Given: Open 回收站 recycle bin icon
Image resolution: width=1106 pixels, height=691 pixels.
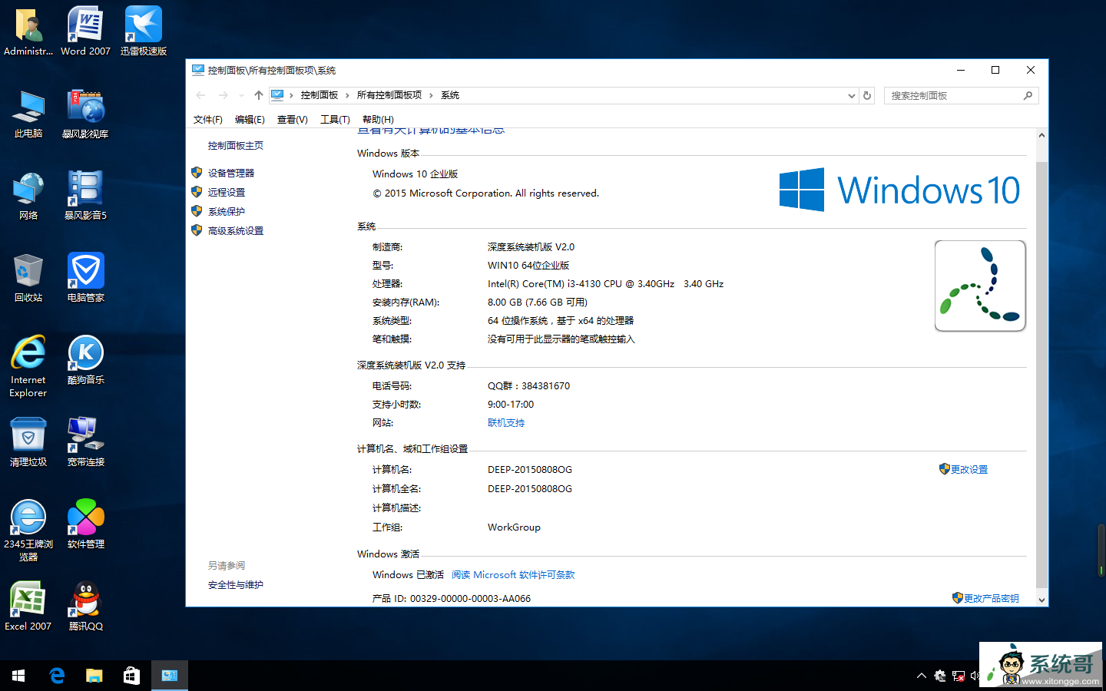Looking at the screenshot, I should pyautogui.click(x=28, y=278).
